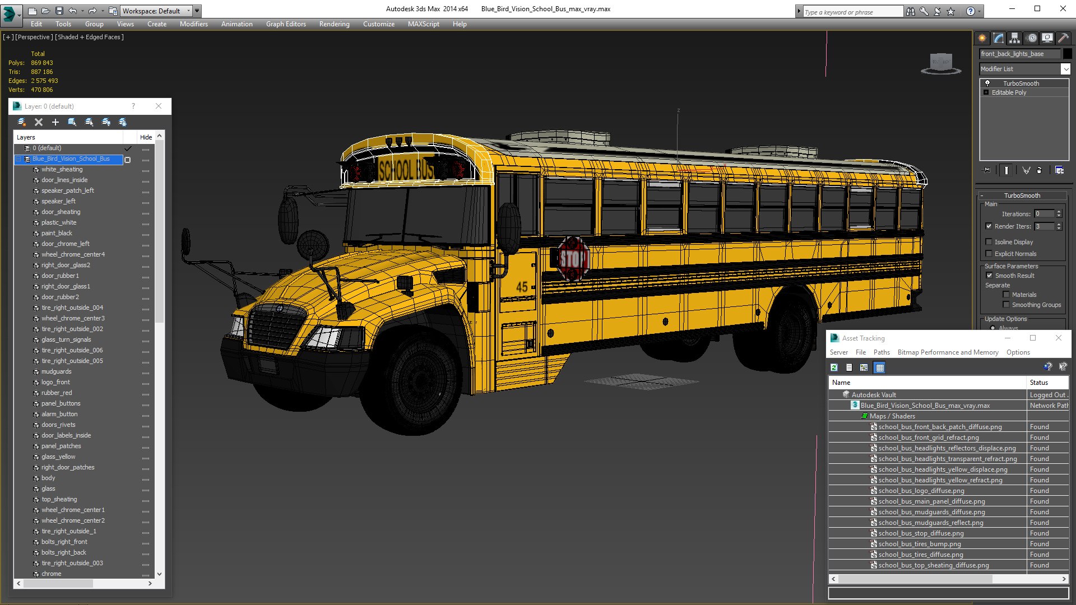Click the Name column header in Asset Tracking
This screenshot has height=605, width=1076.
point(927,383)
